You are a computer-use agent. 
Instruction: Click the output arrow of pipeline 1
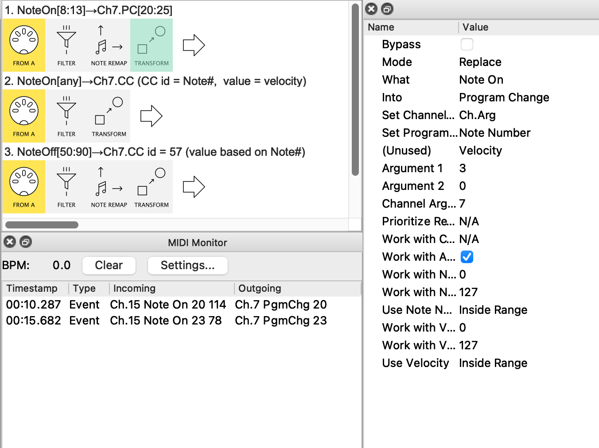(194, 45)
